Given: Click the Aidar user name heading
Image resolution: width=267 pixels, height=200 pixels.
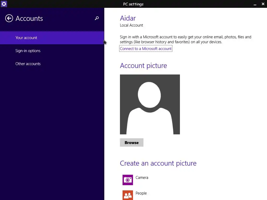Looking at the screenshot, I should (128, 18).
